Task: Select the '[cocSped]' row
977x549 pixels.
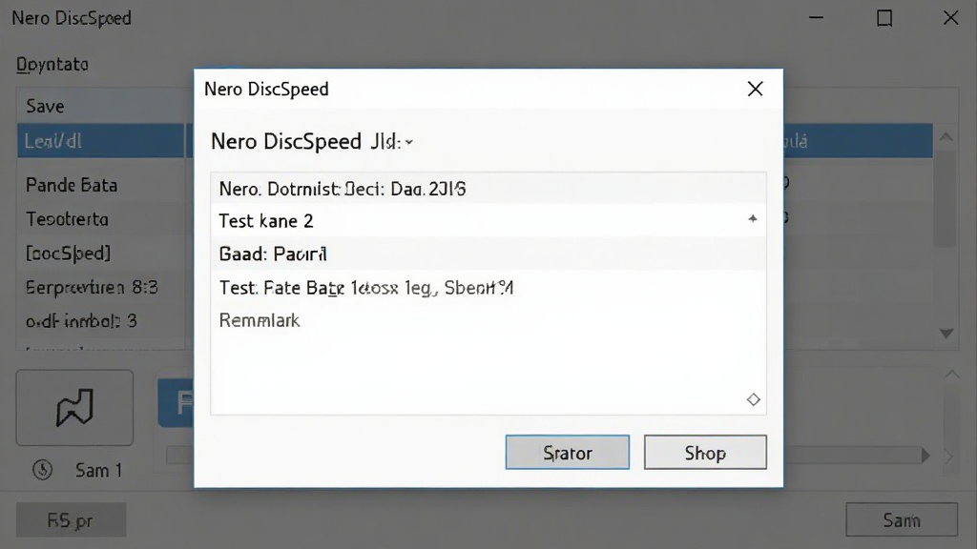Action: click(101, 253)
